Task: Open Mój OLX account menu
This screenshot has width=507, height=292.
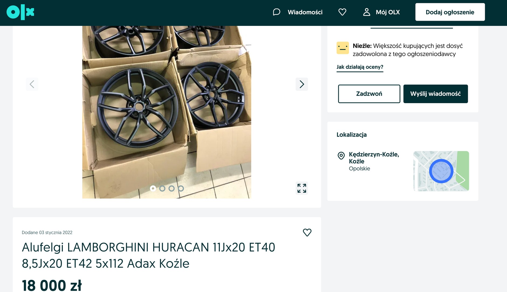Action: (x=388, y=12)
